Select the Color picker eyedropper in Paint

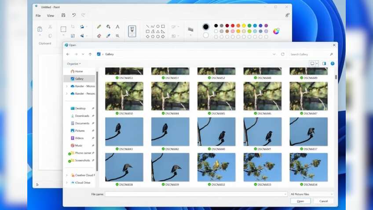click(x=108, y=36)
